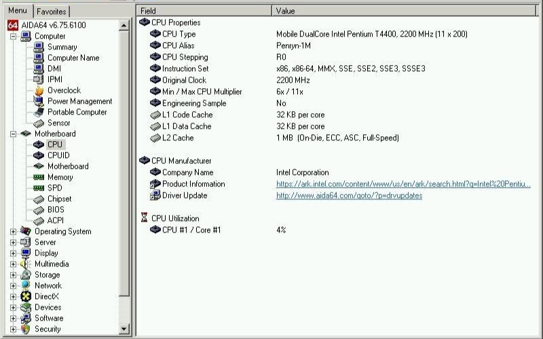Click the Sensor chip icon
The image size is (543, 339).
click(39, 123)
